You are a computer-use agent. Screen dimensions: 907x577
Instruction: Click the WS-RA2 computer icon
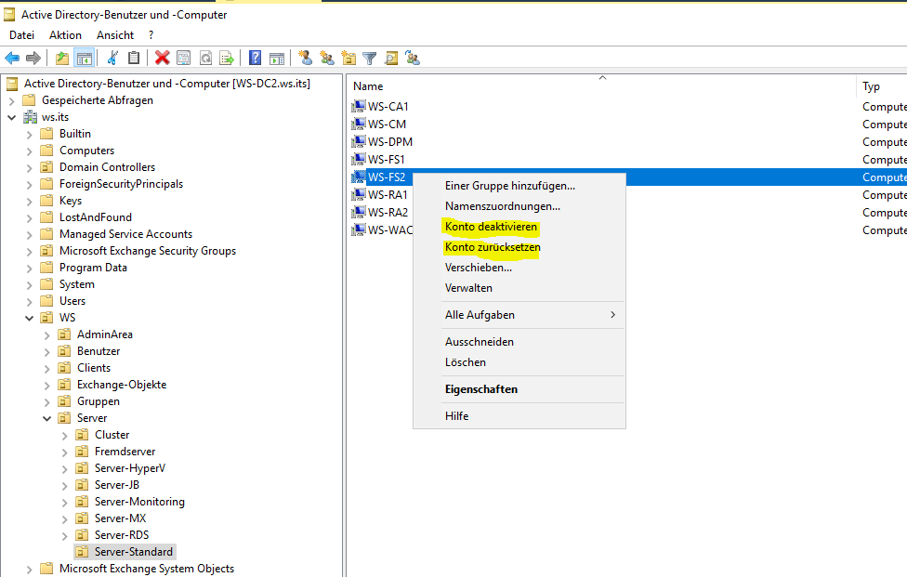click(x=359, y=212)
